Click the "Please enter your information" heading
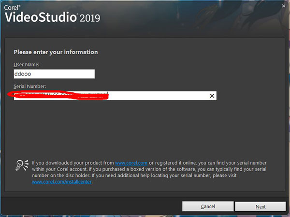The width and height of the screenshot is (290, 217). tap(56, 52)
